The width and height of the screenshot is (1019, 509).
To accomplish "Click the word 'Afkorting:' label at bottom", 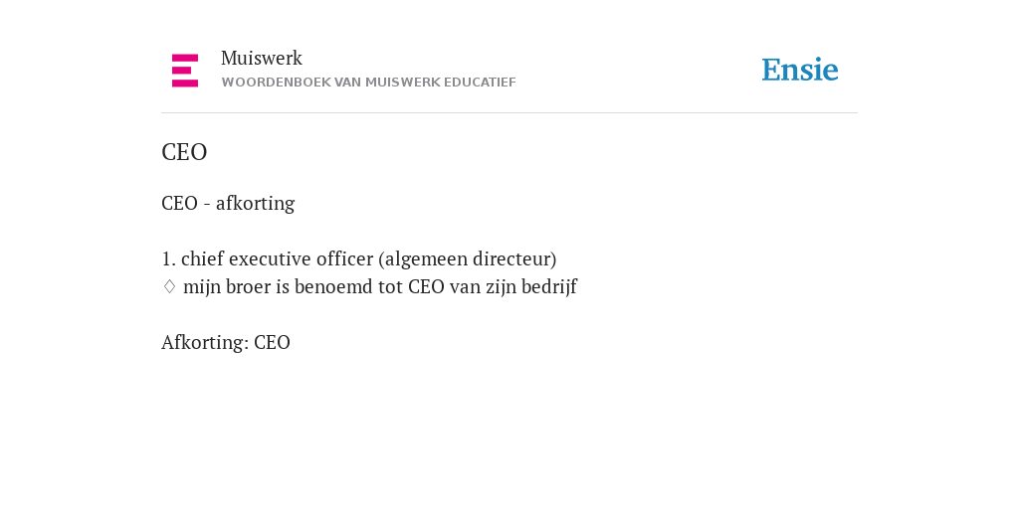I will pyautogui.click(x=205, y=343).
